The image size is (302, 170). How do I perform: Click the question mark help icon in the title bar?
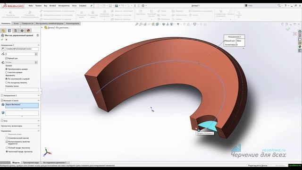coord(285,6)
